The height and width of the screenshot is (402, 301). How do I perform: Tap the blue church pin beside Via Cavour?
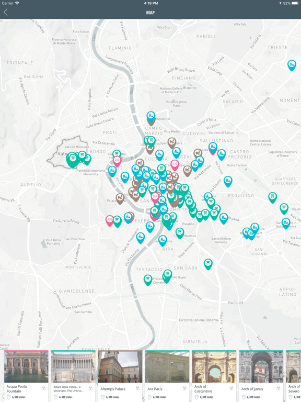[x=228, y=181]
